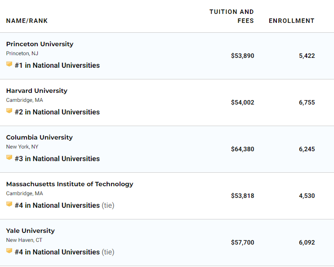The width and height of the screenshot is (334, 267).
Task: Sort by the Name/Rank column header
Action: (x=27, y=21)
